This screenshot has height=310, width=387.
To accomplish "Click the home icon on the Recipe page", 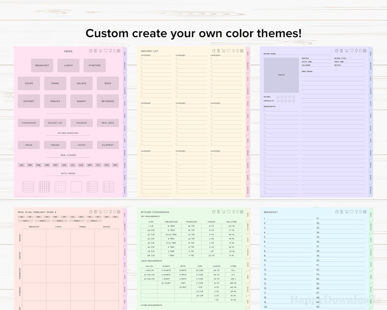I will coord(337,51).
